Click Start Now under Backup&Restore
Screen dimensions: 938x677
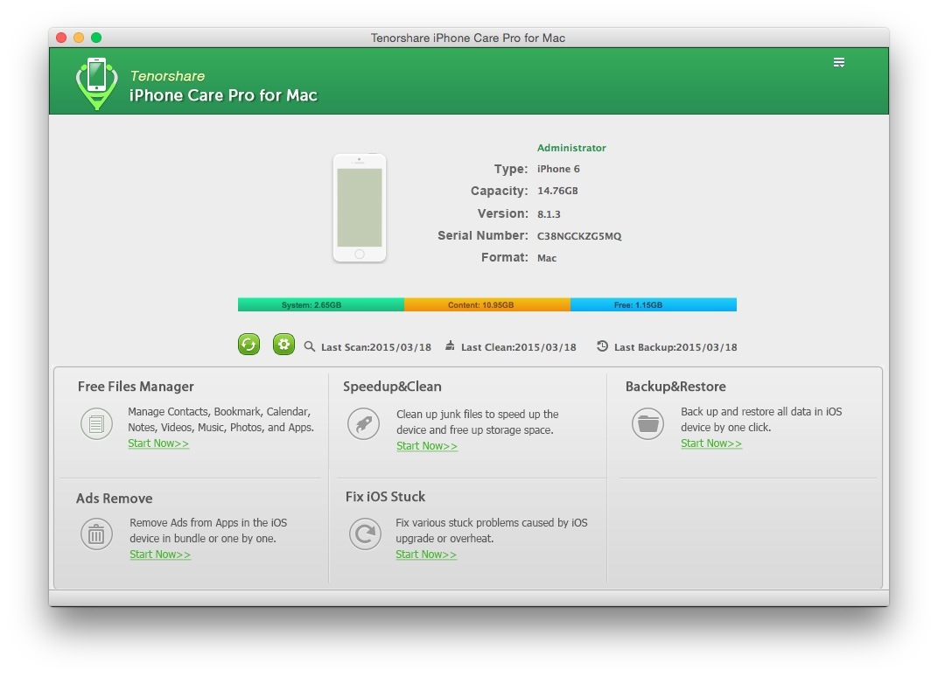coord(710,443)
